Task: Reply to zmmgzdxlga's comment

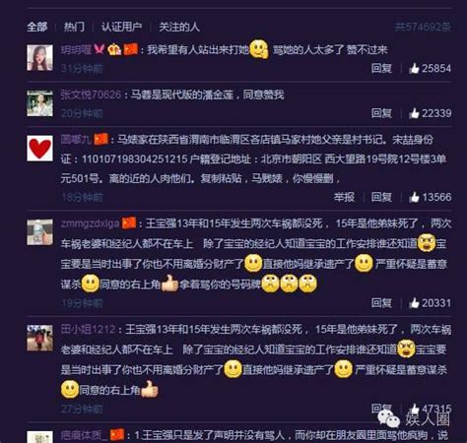Action: (381, 302)
